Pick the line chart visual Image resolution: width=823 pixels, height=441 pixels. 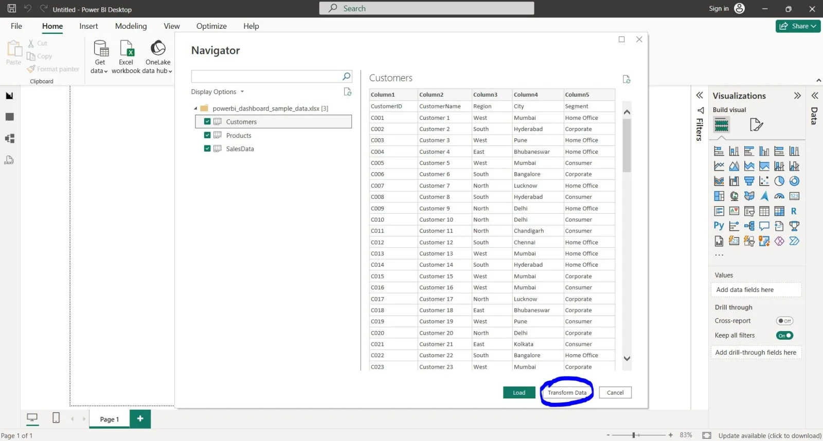coord(719,166)
